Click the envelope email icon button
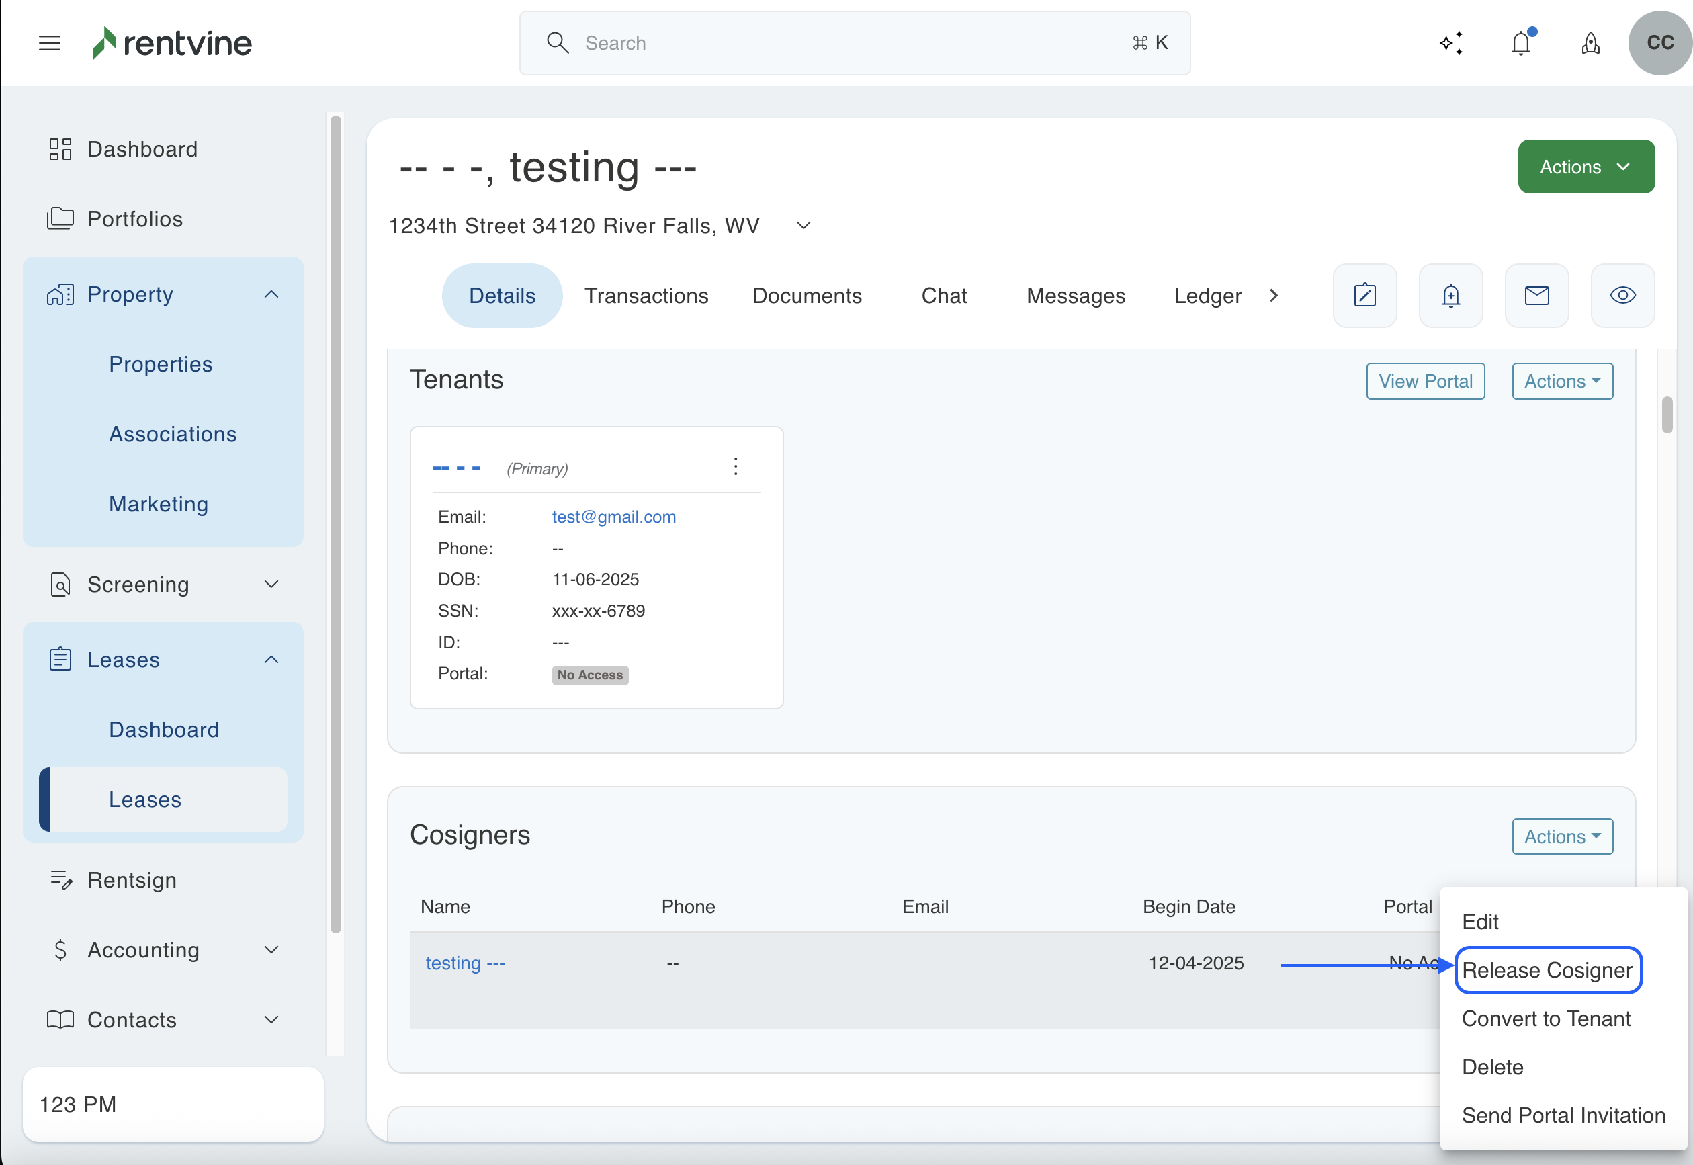This screenshot has width=1693, height=1165. (1537, 296)
